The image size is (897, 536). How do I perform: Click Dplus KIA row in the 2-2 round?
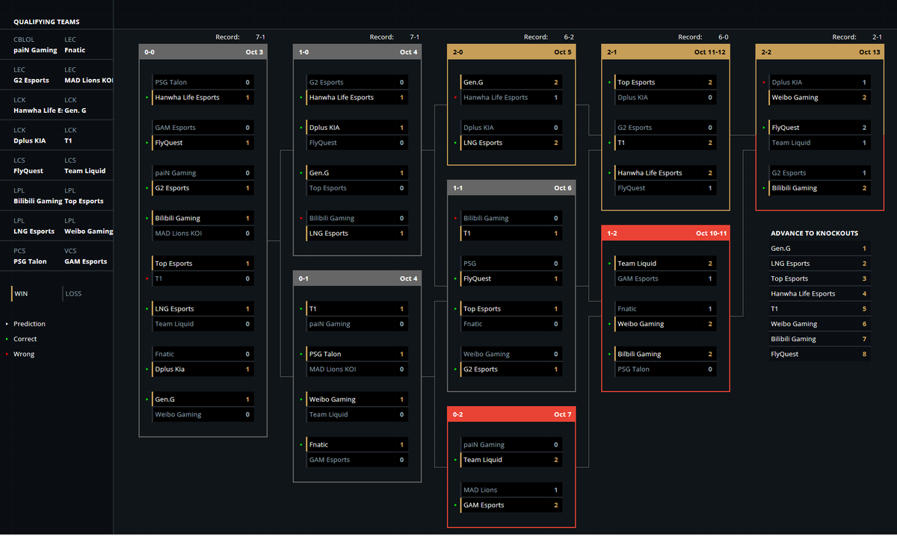tap(819, 82)
